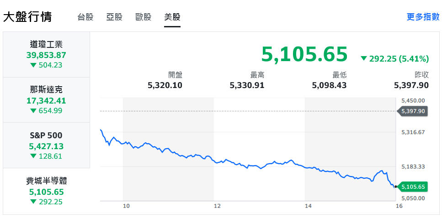The height and width of the screenshot is (218, 442).
Task: Click the 12 label on the time axis
Action: pos(218,206)
